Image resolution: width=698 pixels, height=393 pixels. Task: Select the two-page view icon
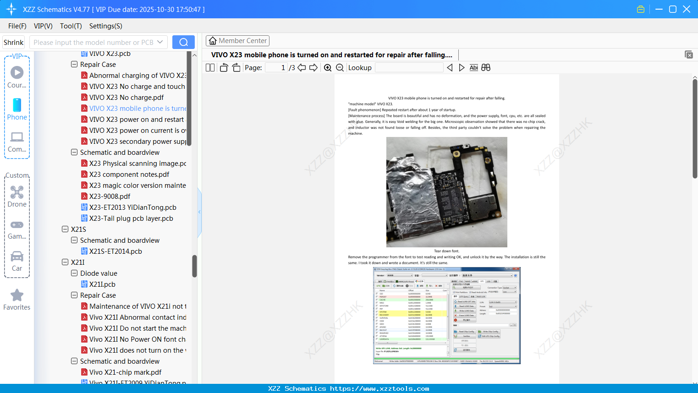[209, 67]
